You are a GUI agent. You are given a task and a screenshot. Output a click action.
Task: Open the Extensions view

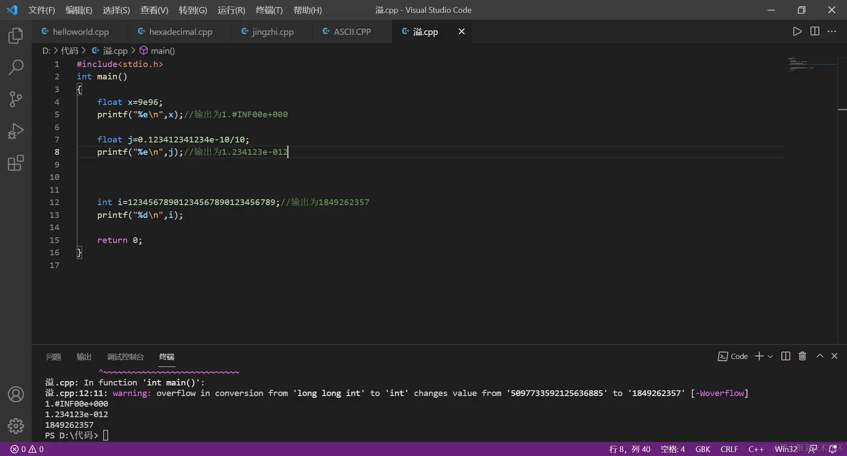click(x=16, y=163)
